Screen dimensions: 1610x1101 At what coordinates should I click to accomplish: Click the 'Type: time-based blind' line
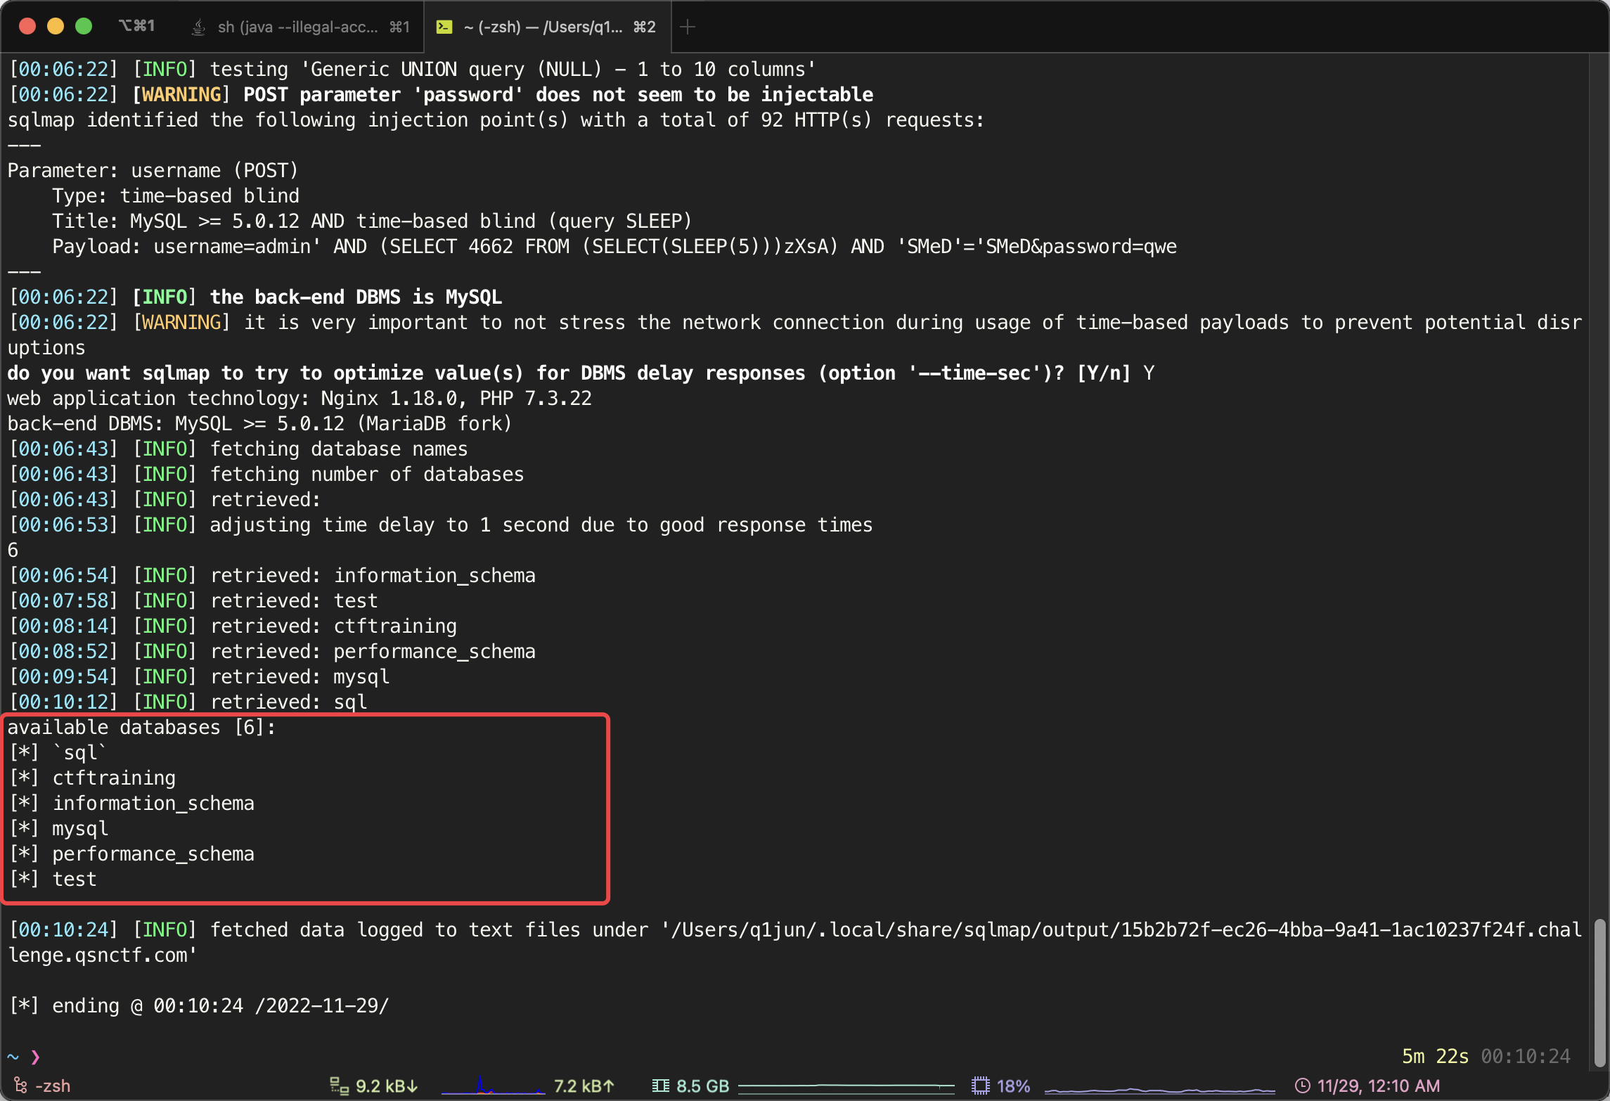(x=176, y=196)
